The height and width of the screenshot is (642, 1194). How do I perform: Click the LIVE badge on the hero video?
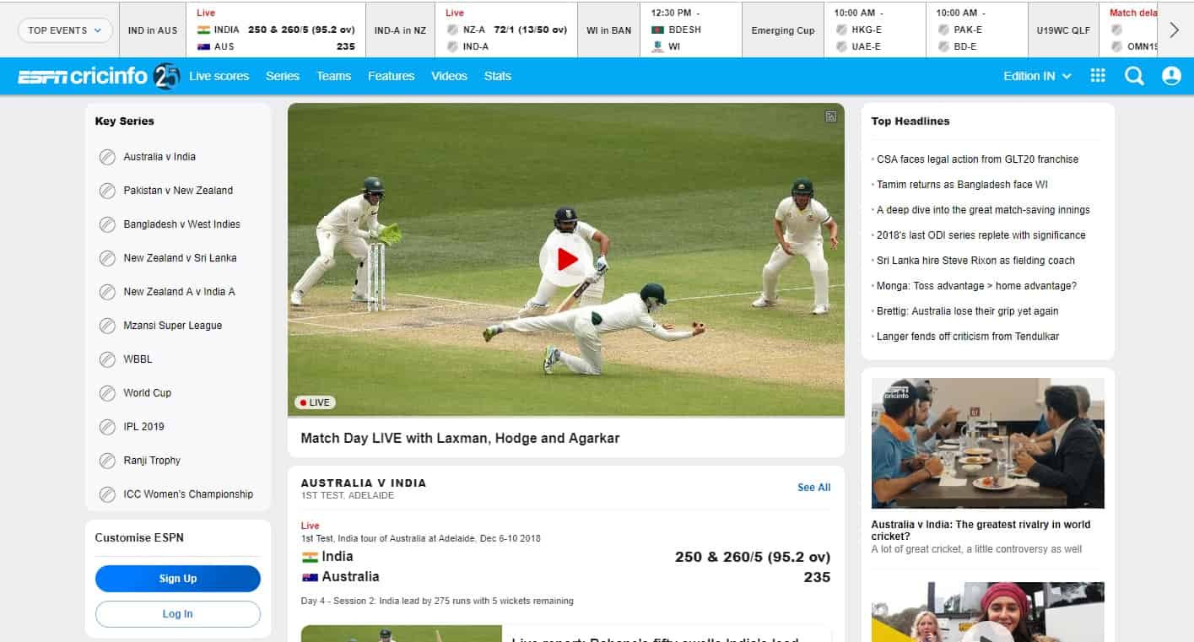[315, 402]
